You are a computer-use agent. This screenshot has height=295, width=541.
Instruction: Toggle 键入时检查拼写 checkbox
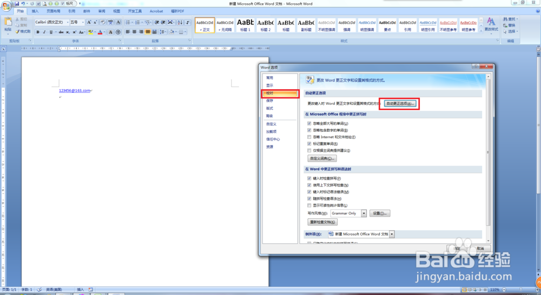coord(309,178)
